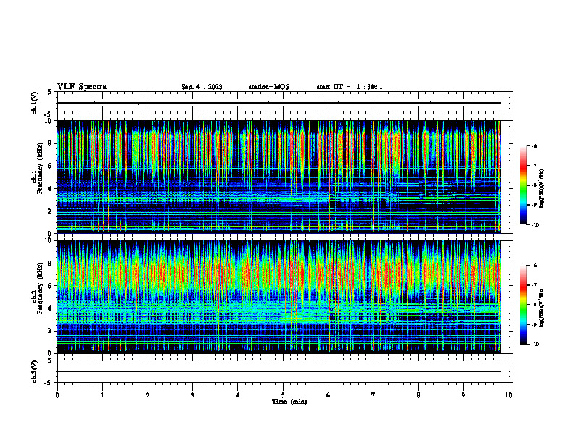This screenshot has width=573, height=443.
Task: Click the "ch.3(V)" waveform axis label
Action: coord(35,371)
